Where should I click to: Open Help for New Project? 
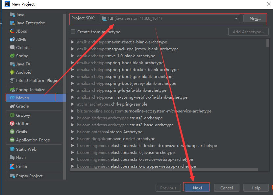click(256, 188)
